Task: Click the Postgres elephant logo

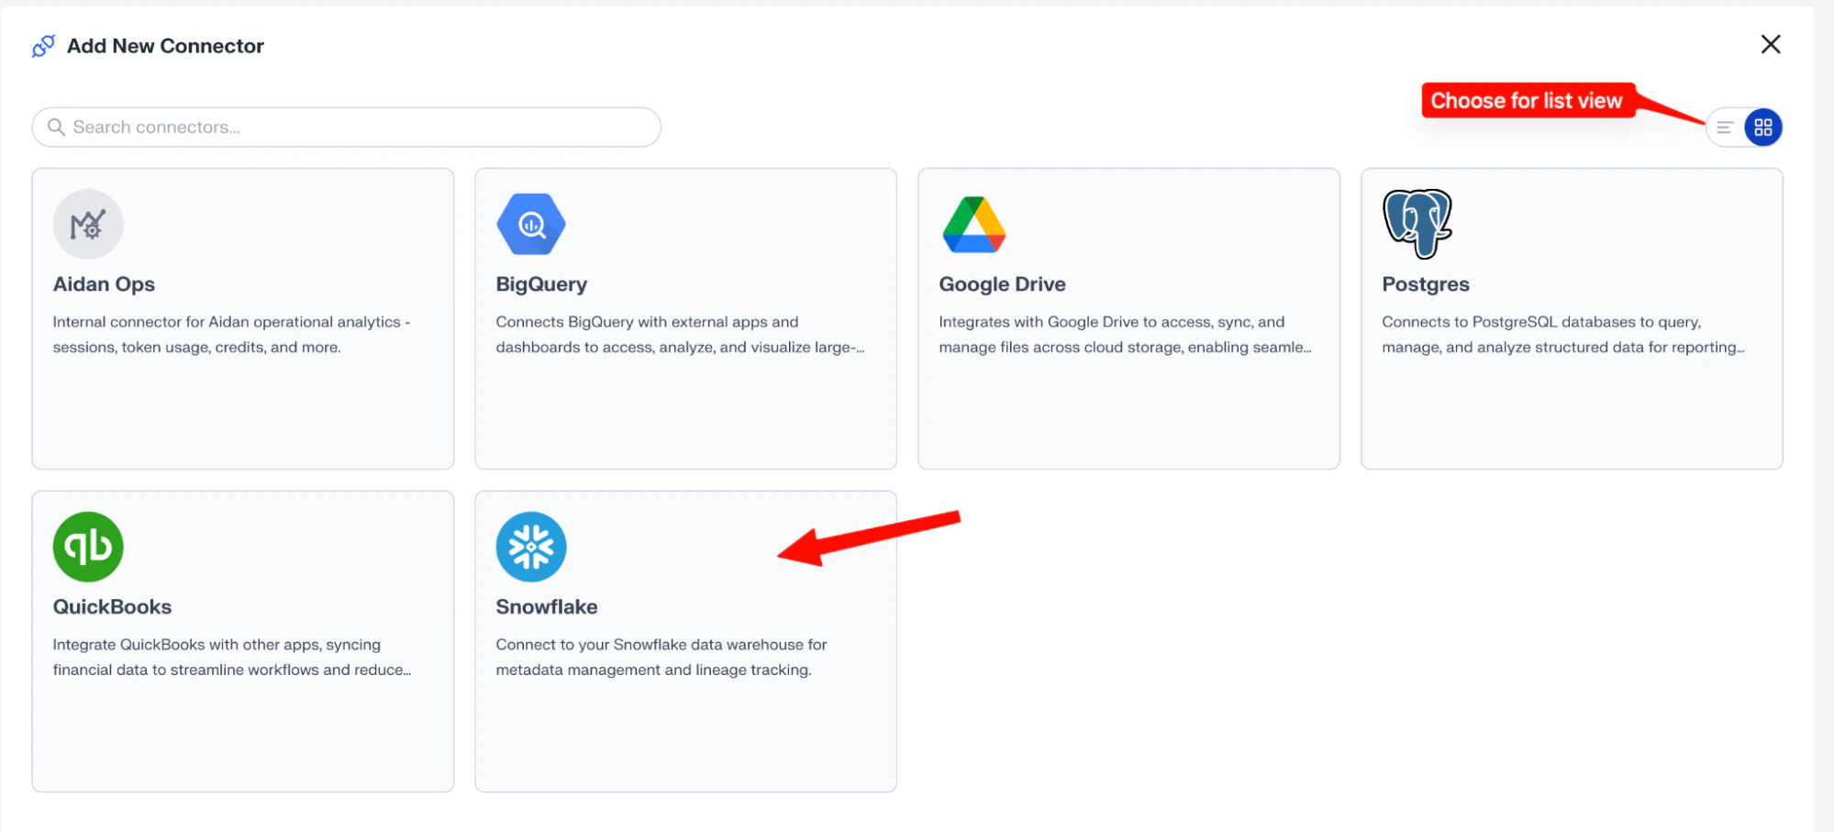Action: pyautogui.click(x=1417, y=224)
